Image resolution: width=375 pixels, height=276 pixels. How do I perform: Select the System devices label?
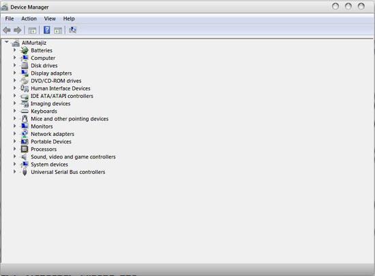tap(50, 165)
